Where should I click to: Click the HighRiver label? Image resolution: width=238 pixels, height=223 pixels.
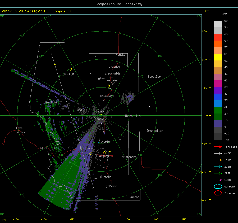click(x=110, y=186)
